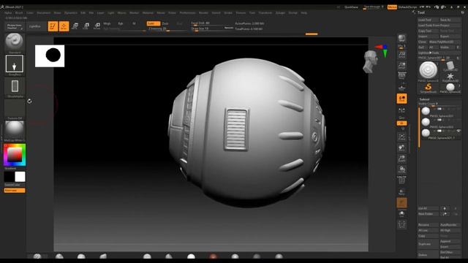The width and height of the screenshot is (468, 263).
Task: Toggle the Zadd button
Action: pos(154,23)
